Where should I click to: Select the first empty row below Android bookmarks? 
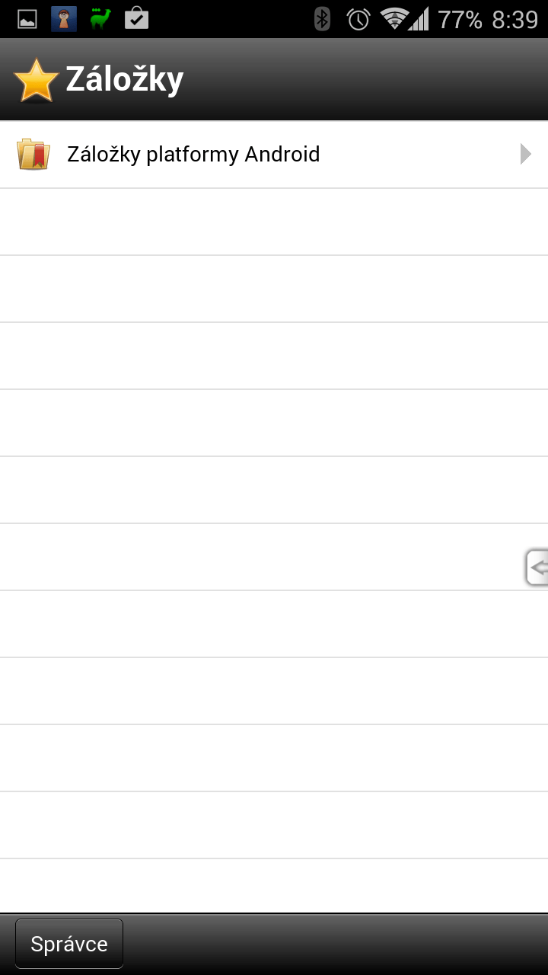pos(274,222)
